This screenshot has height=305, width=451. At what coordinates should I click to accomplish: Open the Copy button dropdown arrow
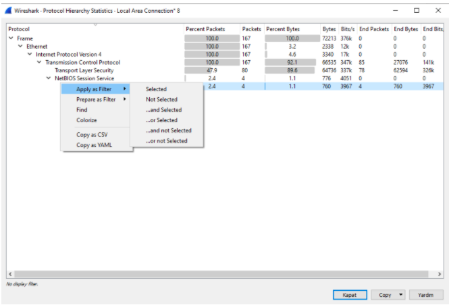click(x=401, y=295)
